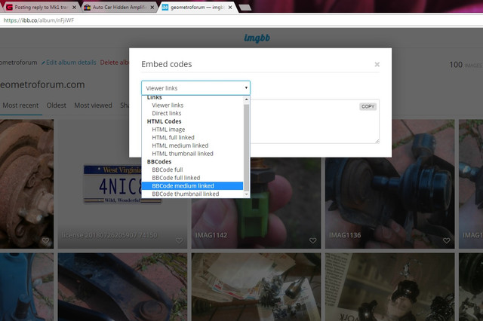This screenshot has width=483, height=321.
Task: Click the imgbb logo
Action: click(x=257, y=38)
